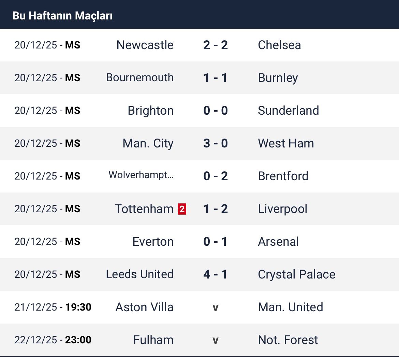Open the Newcastle team link
The image size is (399, 357).
145,45
